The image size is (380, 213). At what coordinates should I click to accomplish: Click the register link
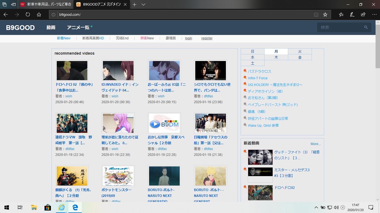coord(207,38)
